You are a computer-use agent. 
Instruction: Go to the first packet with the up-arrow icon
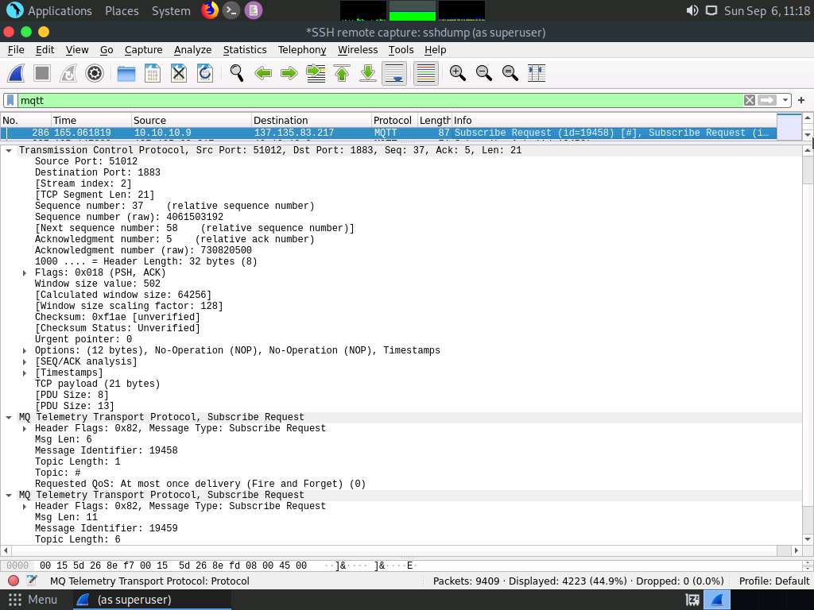340,73
